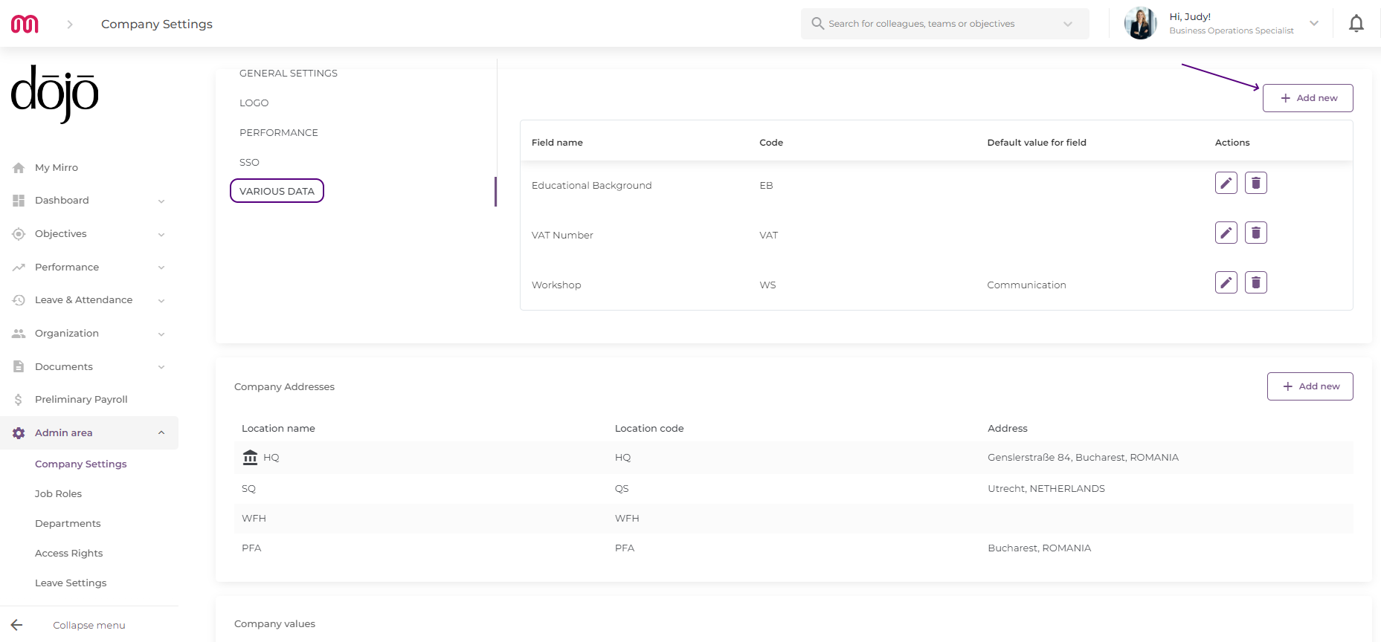
Task: Click Judy's profile avatar
Action: click(x=1140, y=23)
